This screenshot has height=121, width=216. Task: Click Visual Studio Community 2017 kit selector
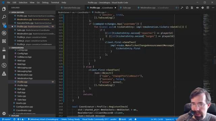(x=99, y=119)
